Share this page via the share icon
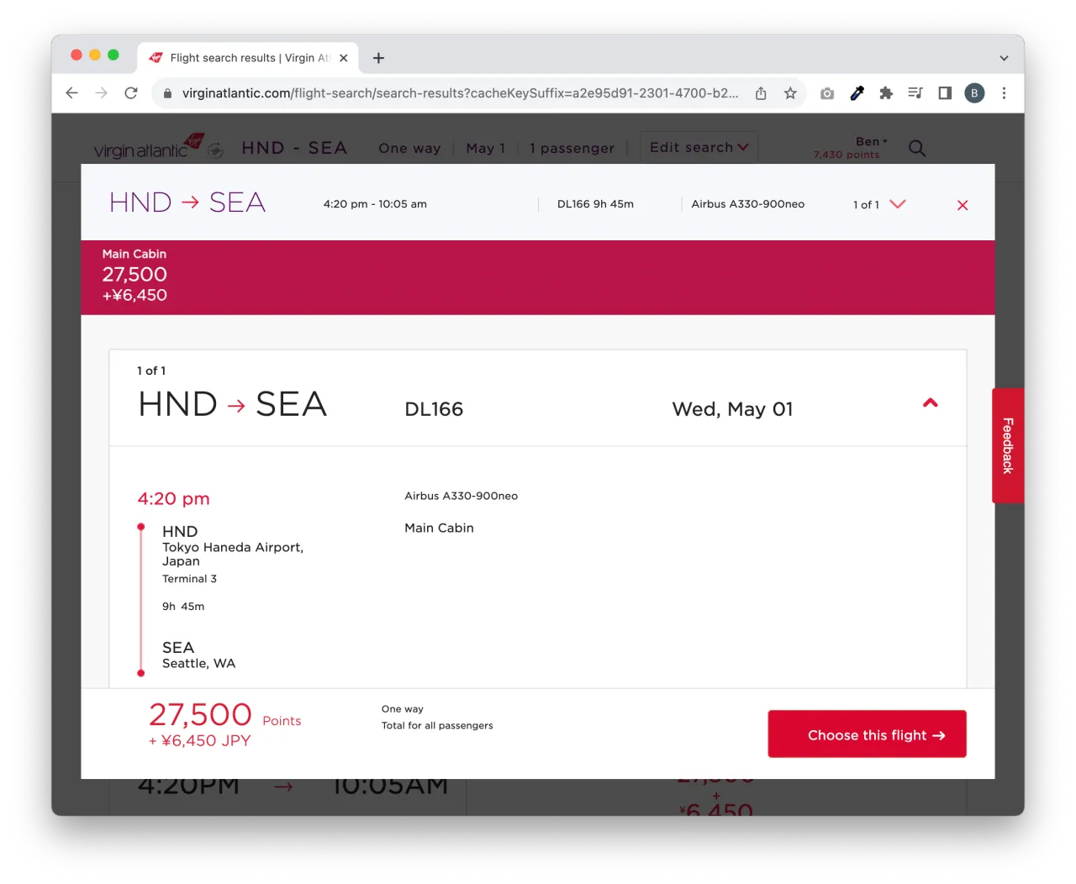Screen dimensions: 1076x884 pyautogui.click(x=761, y=93)
